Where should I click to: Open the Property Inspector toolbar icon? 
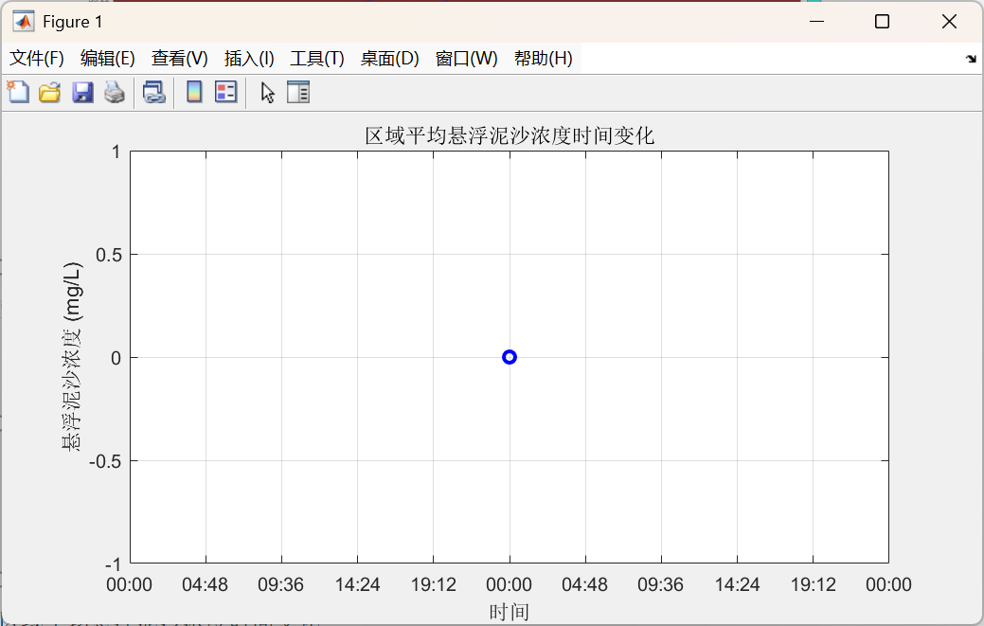299,92
